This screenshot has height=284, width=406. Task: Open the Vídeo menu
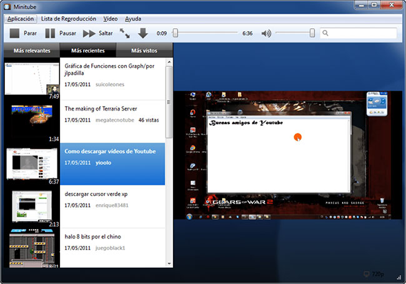111,19
